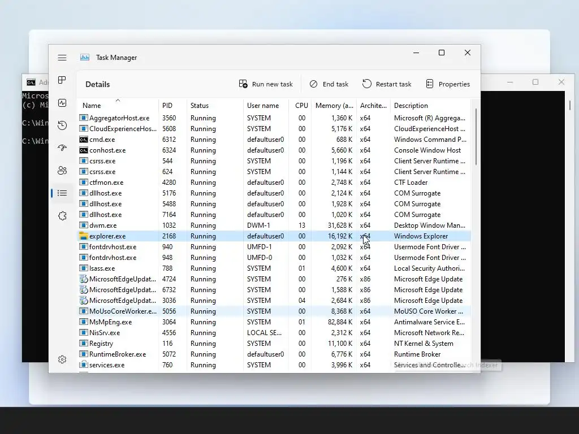The image size is (579, 434).
Task: Select the services.exe process
Action: (274, 364)
